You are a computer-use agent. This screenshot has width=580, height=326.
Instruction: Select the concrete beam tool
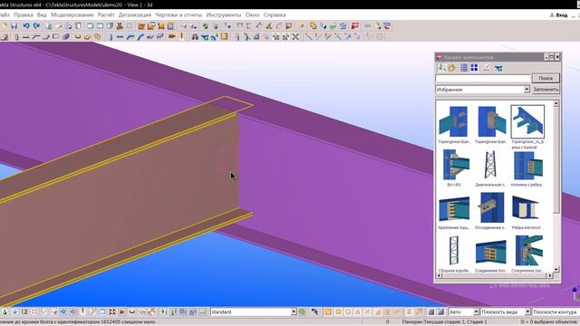click(x=25, y=36)
